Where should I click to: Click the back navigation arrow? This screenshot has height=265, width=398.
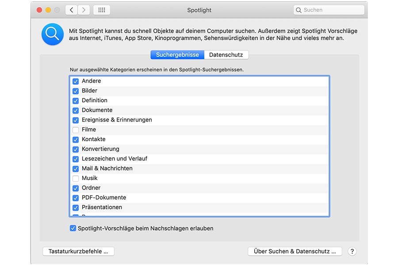pos(71,10)
